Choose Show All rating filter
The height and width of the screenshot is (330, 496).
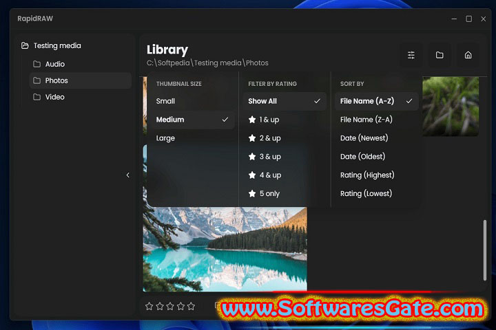click(x=285, y=101)
